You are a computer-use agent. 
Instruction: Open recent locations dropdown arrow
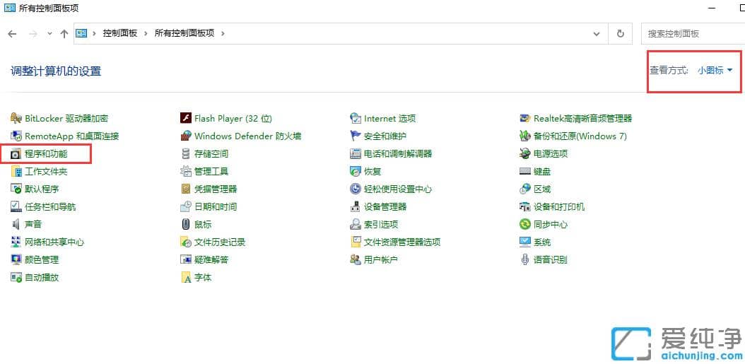[49, 33]
